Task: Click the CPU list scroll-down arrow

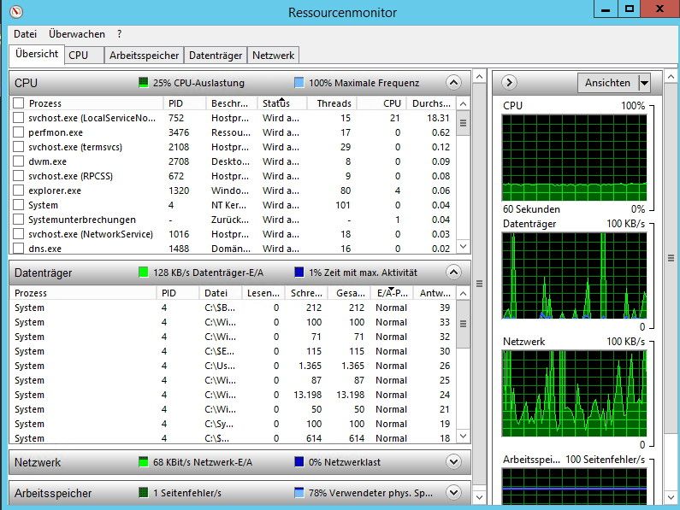Action: point(463,247)
